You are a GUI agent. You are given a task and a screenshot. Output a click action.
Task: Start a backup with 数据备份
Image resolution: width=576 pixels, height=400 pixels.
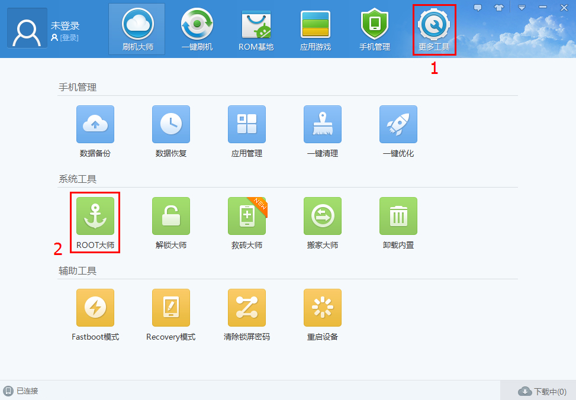[x=95, y=124]
